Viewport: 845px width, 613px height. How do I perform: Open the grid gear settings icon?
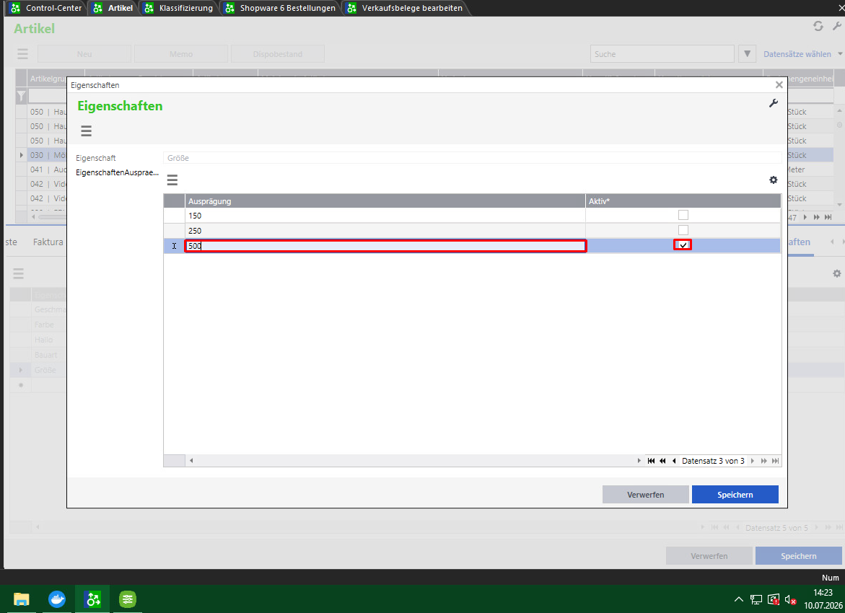(774, 180)
